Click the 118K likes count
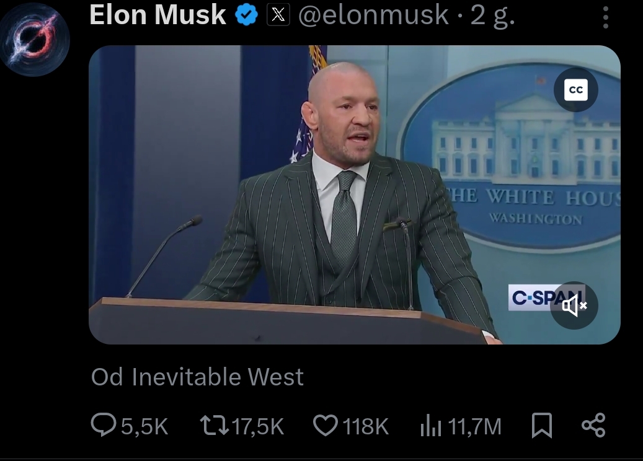This screenshot has width=643, height=461. pos(365,426)
